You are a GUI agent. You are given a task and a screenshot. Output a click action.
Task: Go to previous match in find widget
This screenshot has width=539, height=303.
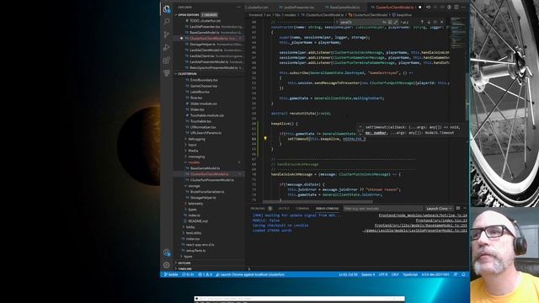coord(422,22)
